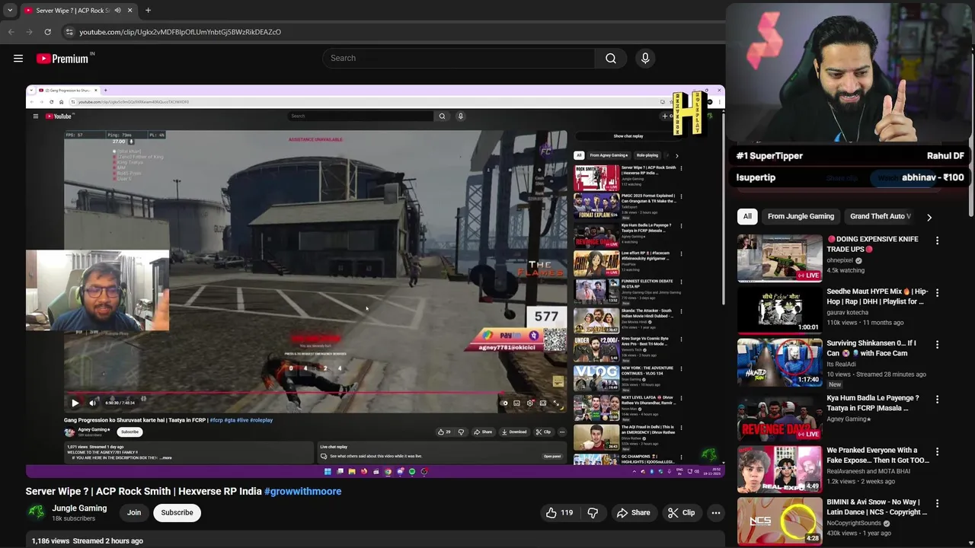
Task: Click RealAvaneesh and MOTA BHAI channel name
Action: (868, 471)
